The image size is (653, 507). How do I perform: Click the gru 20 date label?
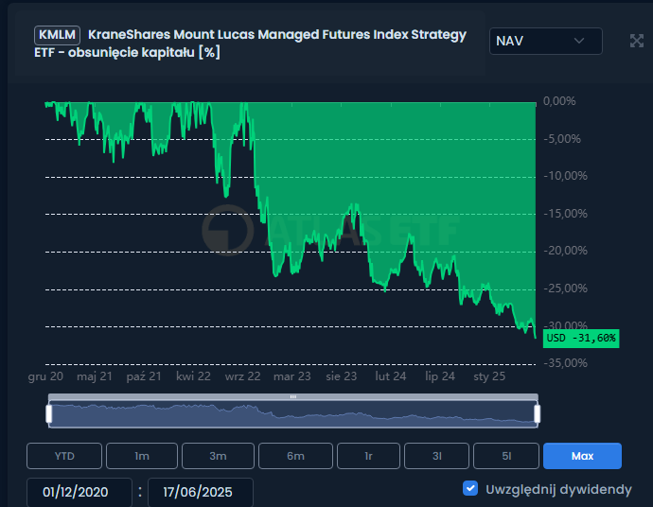point(45,376)
